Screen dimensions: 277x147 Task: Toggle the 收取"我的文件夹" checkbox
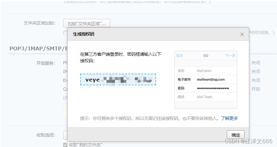click(x=65, y=145)
